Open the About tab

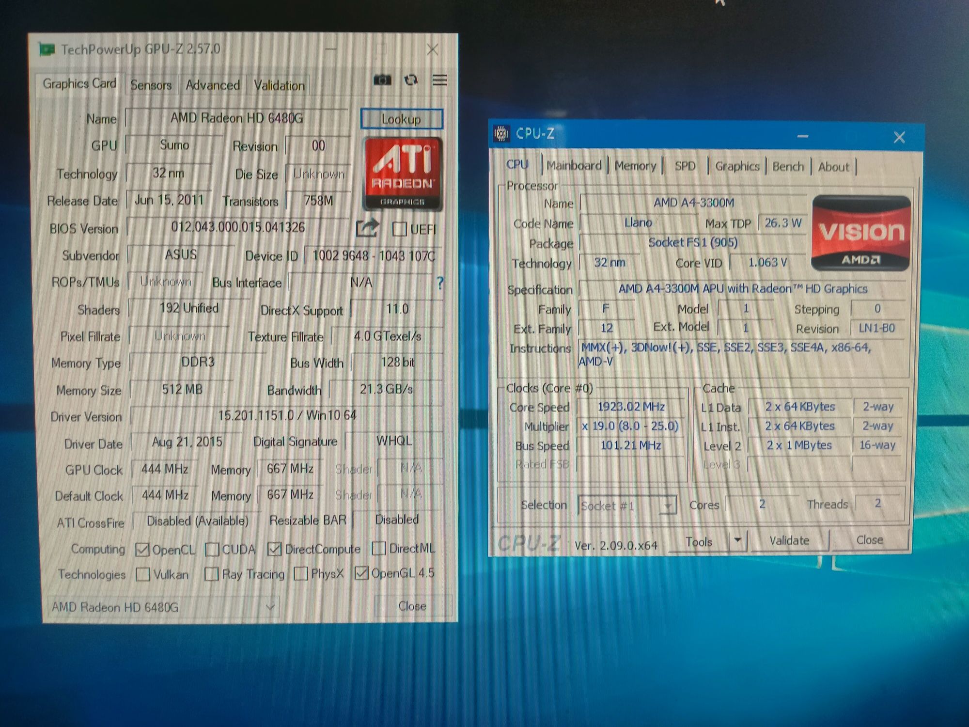pos(833,167)
